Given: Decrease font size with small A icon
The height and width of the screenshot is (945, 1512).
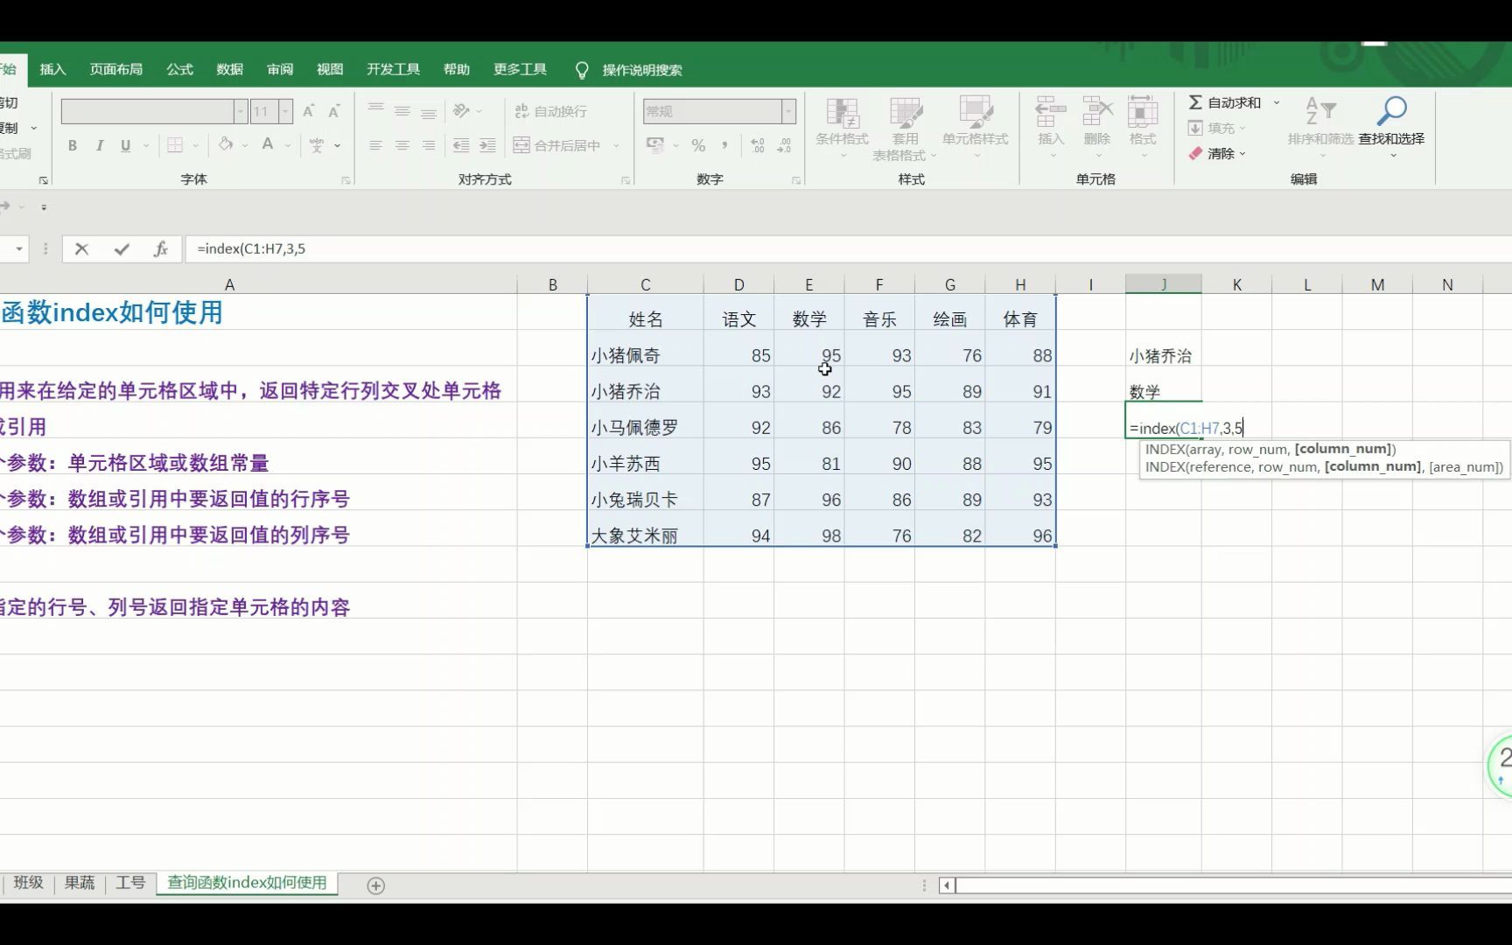Looking at the screenshot, I should click(x=333, y=111).
